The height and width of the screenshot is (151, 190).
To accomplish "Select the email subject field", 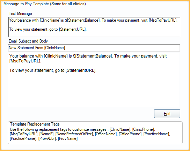I will click(94, 48).
